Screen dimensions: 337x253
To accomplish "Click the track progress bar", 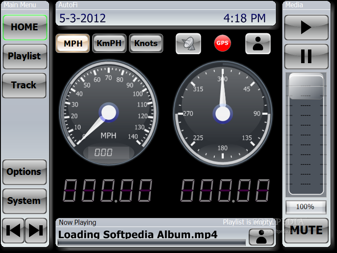I will (152, 243).
